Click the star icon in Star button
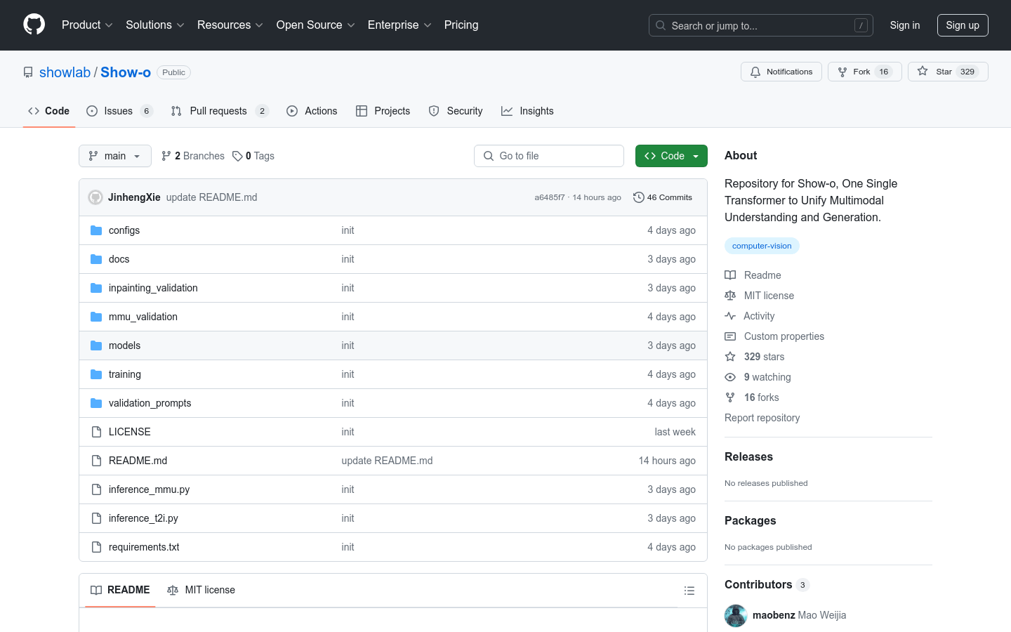This screenshot has height=632, width=1011. [923, 71]
